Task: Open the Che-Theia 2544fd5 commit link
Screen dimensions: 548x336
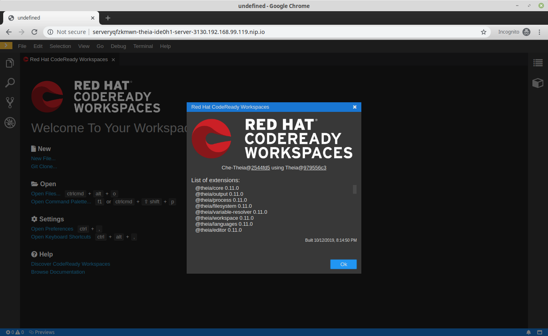Action: 261,168
